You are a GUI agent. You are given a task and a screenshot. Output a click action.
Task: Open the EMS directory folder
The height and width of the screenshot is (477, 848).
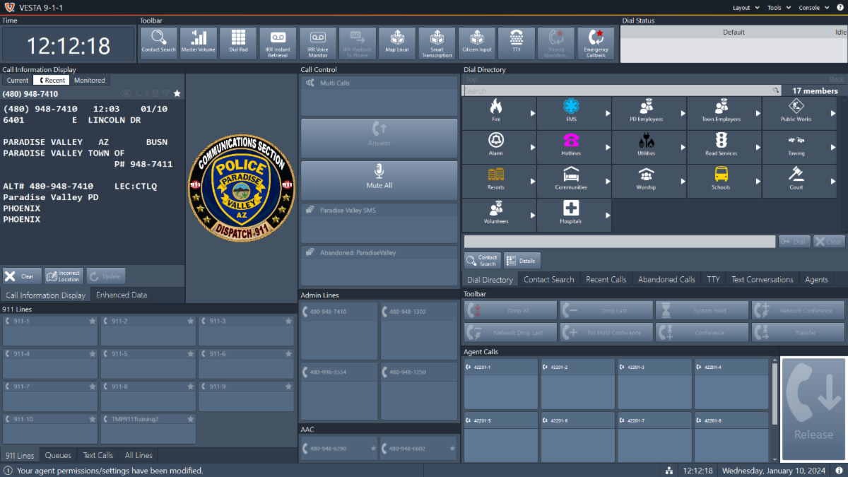coord(574,113)
